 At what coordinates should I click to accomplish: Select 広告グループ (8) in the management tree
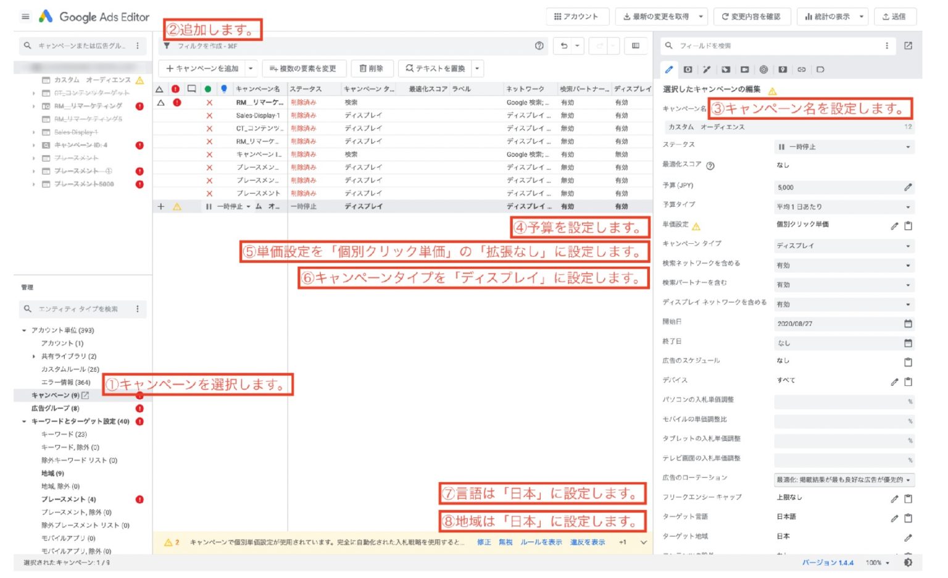56,408
